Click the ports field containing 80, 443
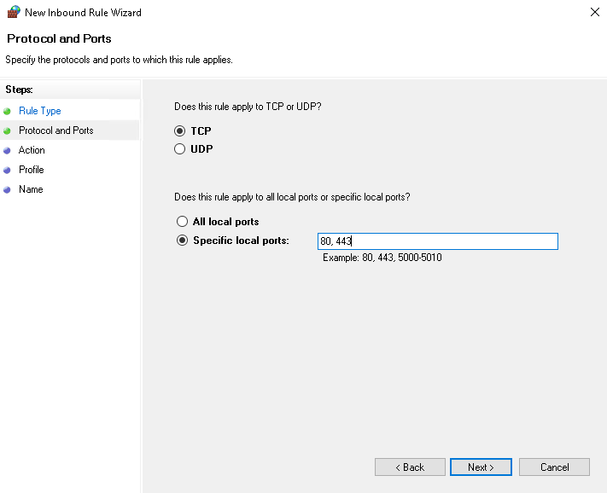Image resolution: width=607 pixels, height=493 pixels. pyautogui.click(x=437, y=241)
